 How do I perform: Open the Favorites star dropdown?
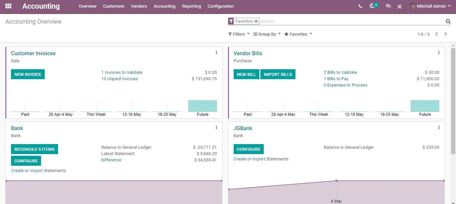point(298,34)
